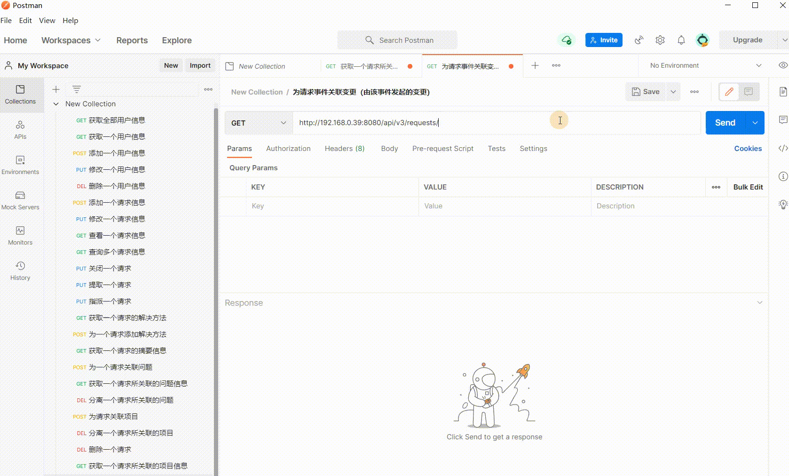Open the Workspaces dropdown
Screen dimensions: 789x476
pyautogui.click(x=71, y=40)
